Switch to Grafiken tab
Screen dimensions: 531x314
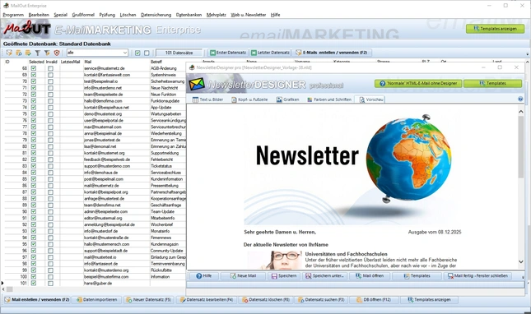coord(287,99)
